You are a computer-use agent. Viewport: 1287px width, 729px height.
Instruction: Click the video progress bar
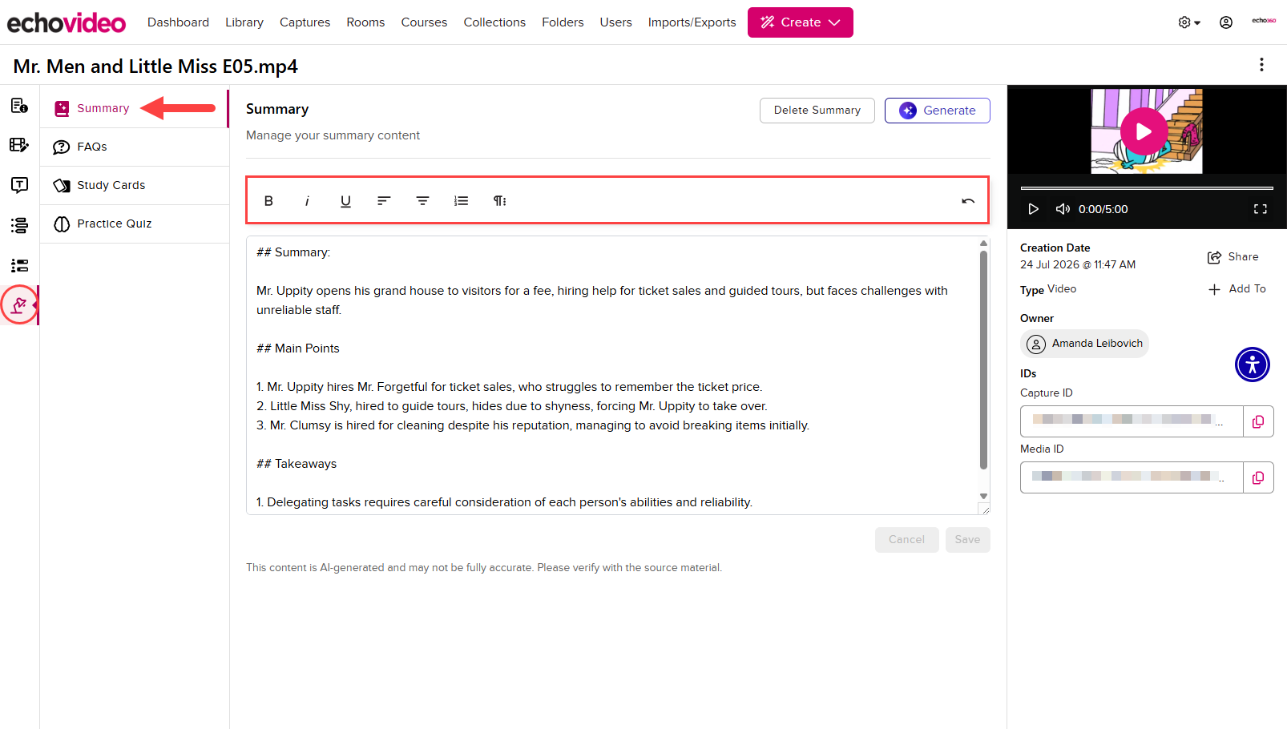1147,188
